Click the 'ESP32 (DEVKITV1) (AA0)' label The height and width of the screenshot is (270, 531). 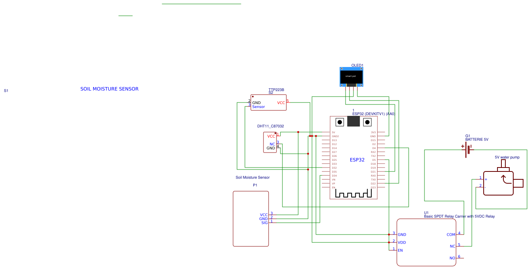point(373,114)
